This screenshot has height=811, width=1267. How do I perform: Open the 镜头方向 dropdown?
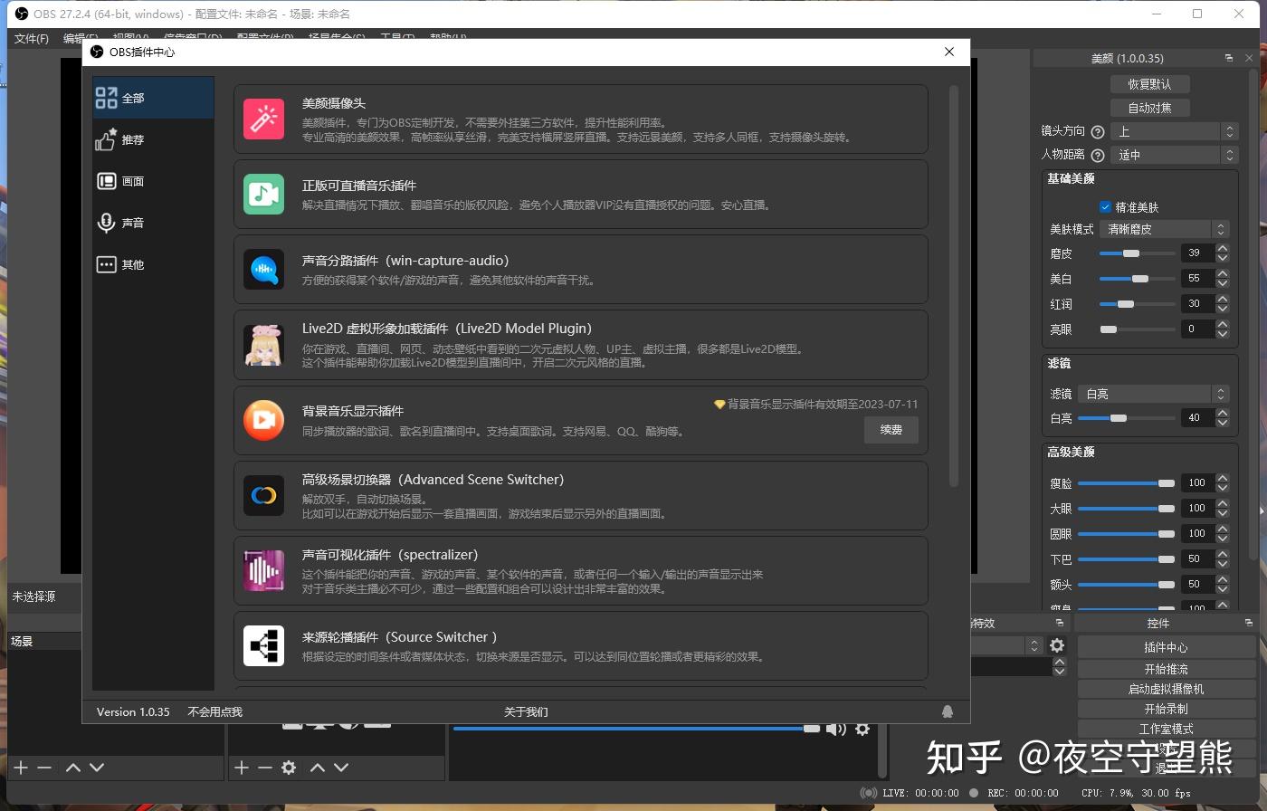[x=1174, y=131]
